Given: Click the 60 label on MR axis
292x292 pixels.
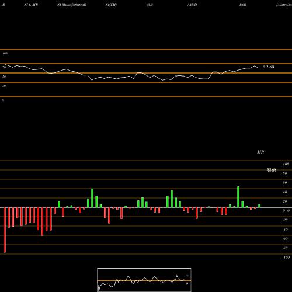Looking at the screenshot, I should tap(285, 183).
